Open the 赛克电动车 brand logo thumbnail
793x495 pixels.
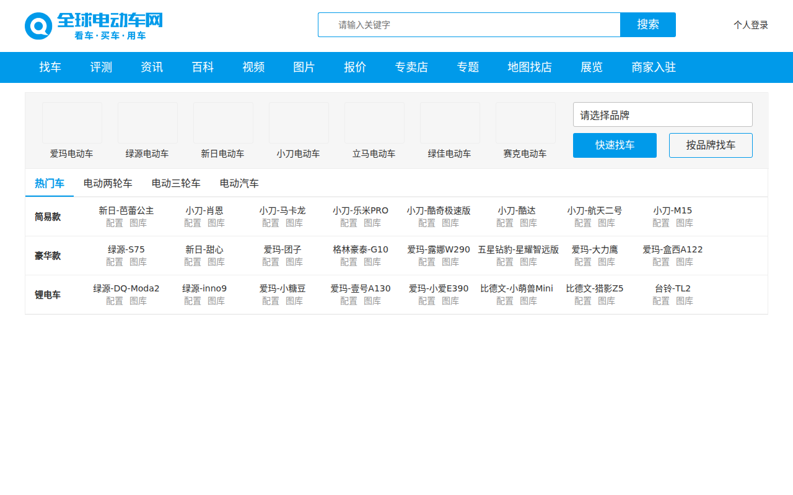click(x=525, y=123)
